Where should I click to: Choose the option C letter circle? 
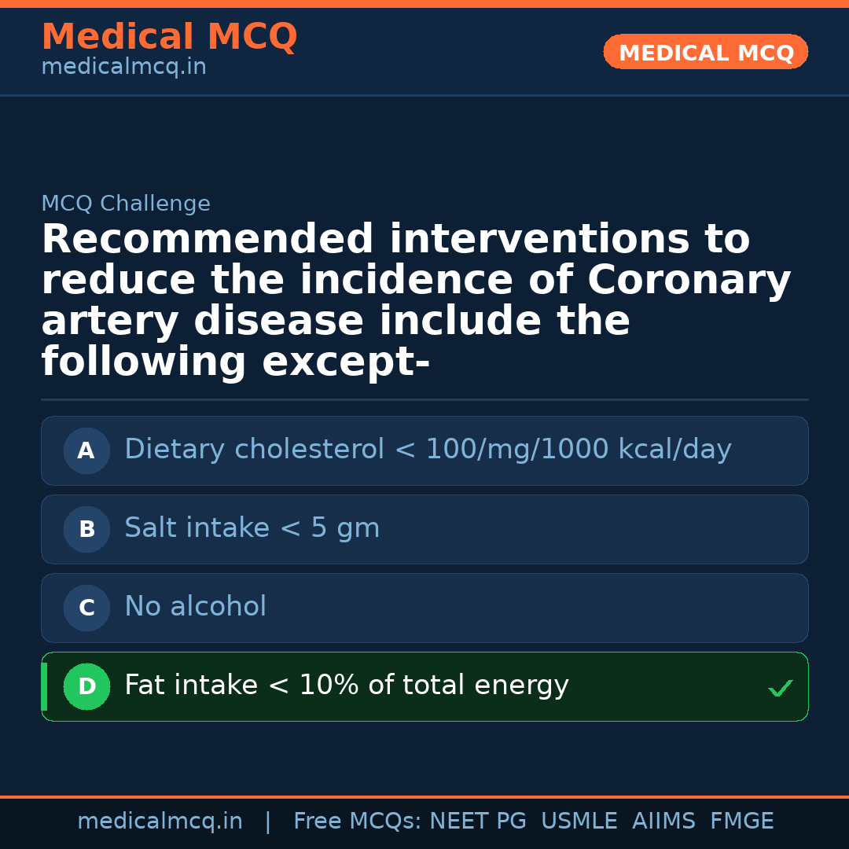tap(86, 608)
